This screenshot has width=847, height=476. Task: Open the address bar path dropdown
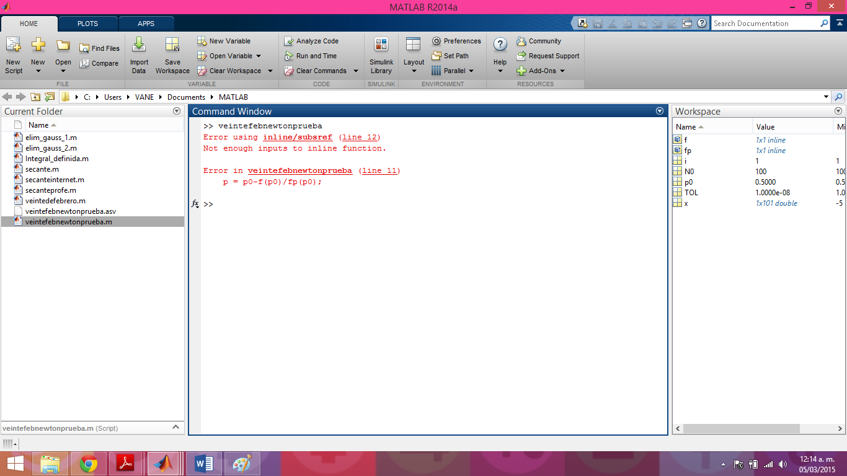pyautogui.click(x=826, y=97)
